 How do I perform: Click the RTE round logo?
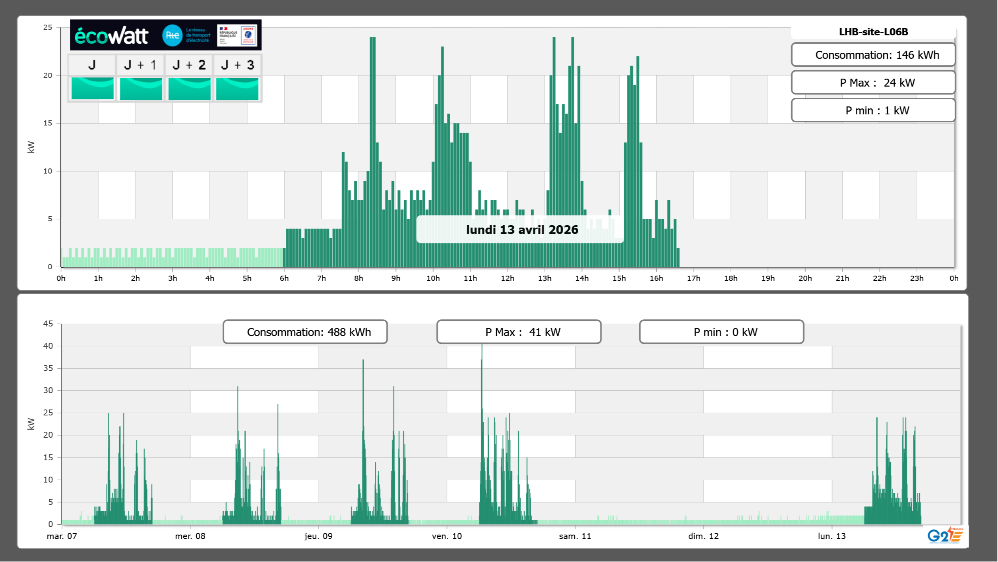coord(172,35)
